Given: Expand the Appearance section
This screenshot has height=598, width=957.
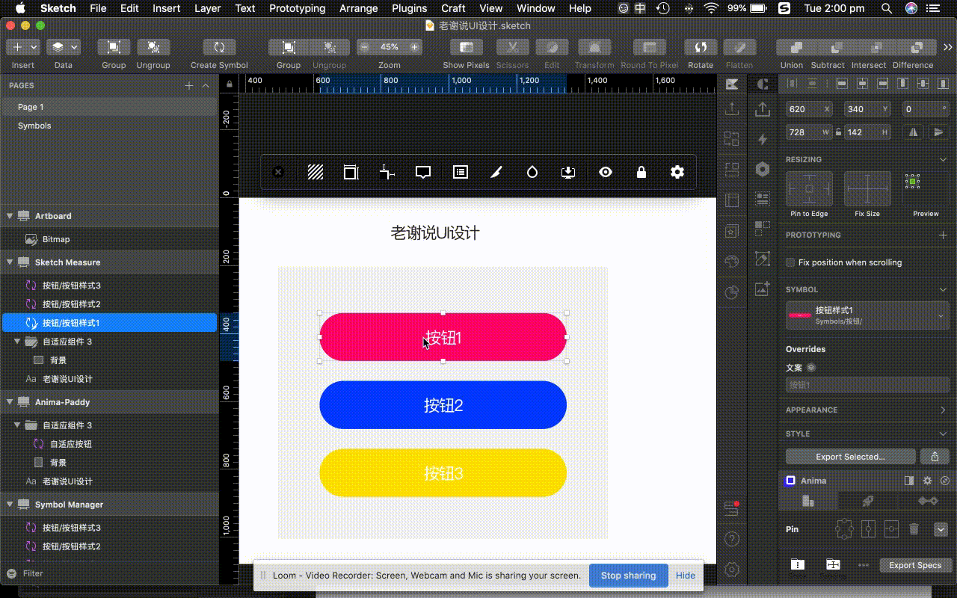Looking at the screenshot, I should click(943, 410).
